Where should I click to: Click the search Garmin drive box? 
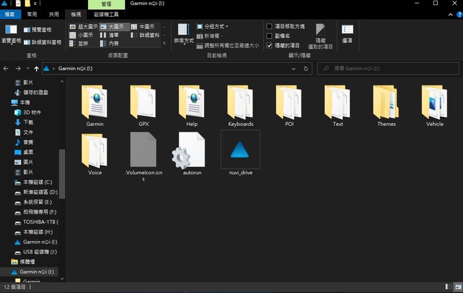point(388,69)
